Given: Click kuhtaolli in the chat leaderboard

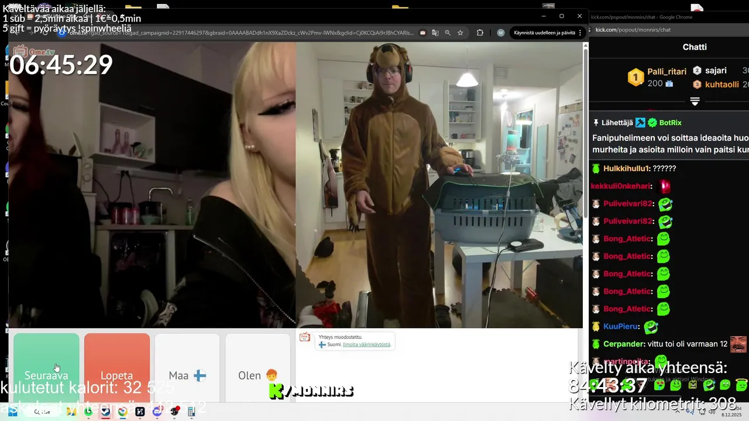Looking at the screenshot, I should [x=722, y=84].
